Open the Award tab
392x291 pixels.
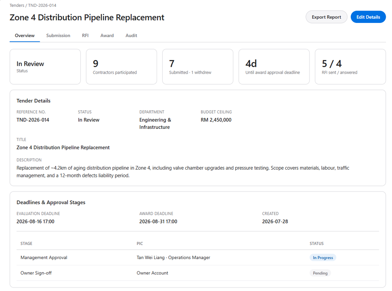[107, 35]
